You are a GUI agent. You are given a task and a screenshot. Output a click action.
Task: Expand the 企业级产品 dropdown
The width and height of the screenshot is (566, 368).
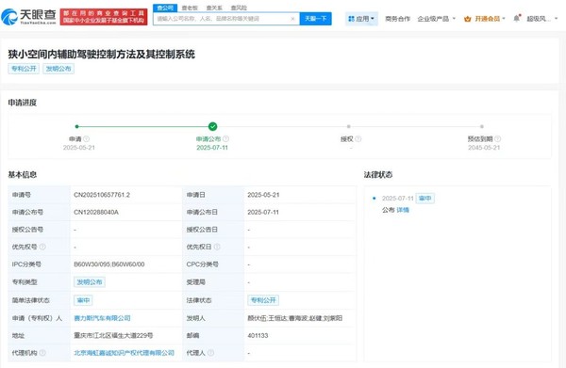pos(437,19)
